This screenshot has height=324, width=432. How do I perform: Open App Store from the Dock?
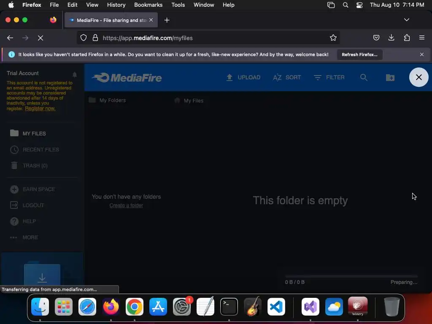(158, 307)
